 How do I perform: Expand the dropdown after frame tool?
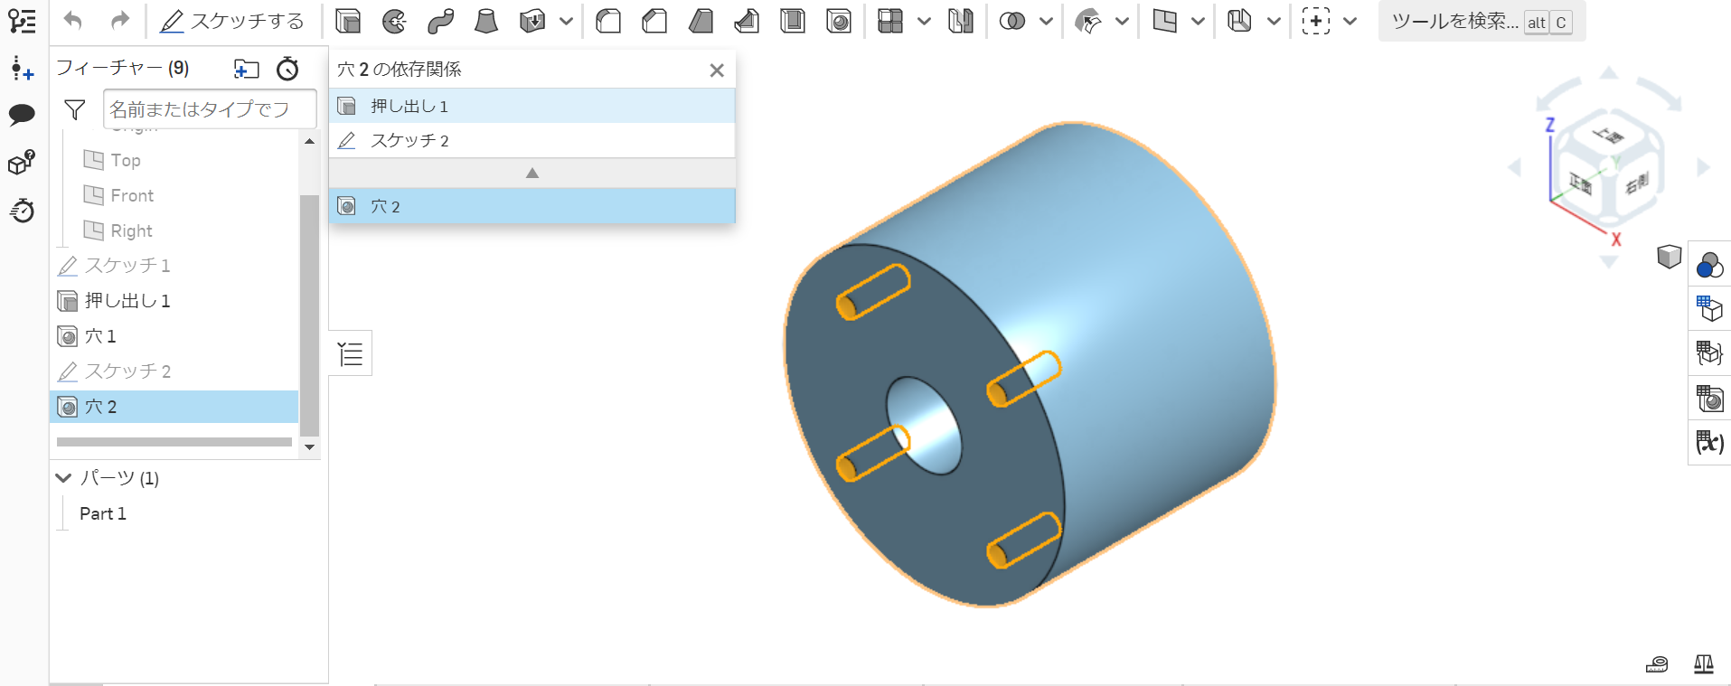point(1350,21)
